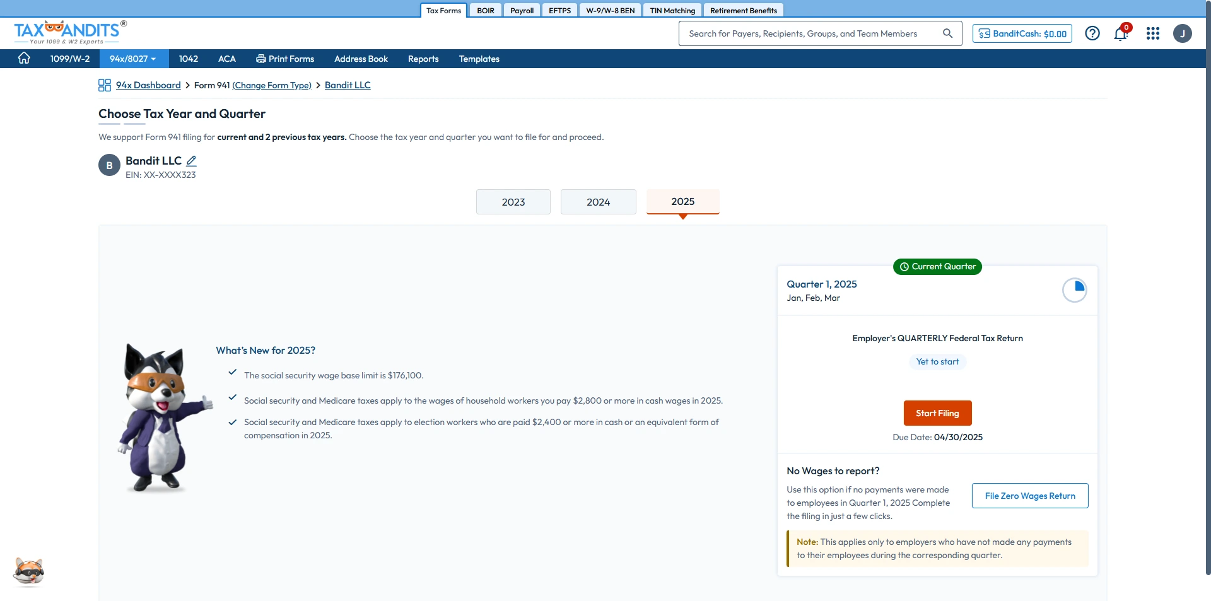
Task: Click the Change Form Type link
Action: (272, 85)
